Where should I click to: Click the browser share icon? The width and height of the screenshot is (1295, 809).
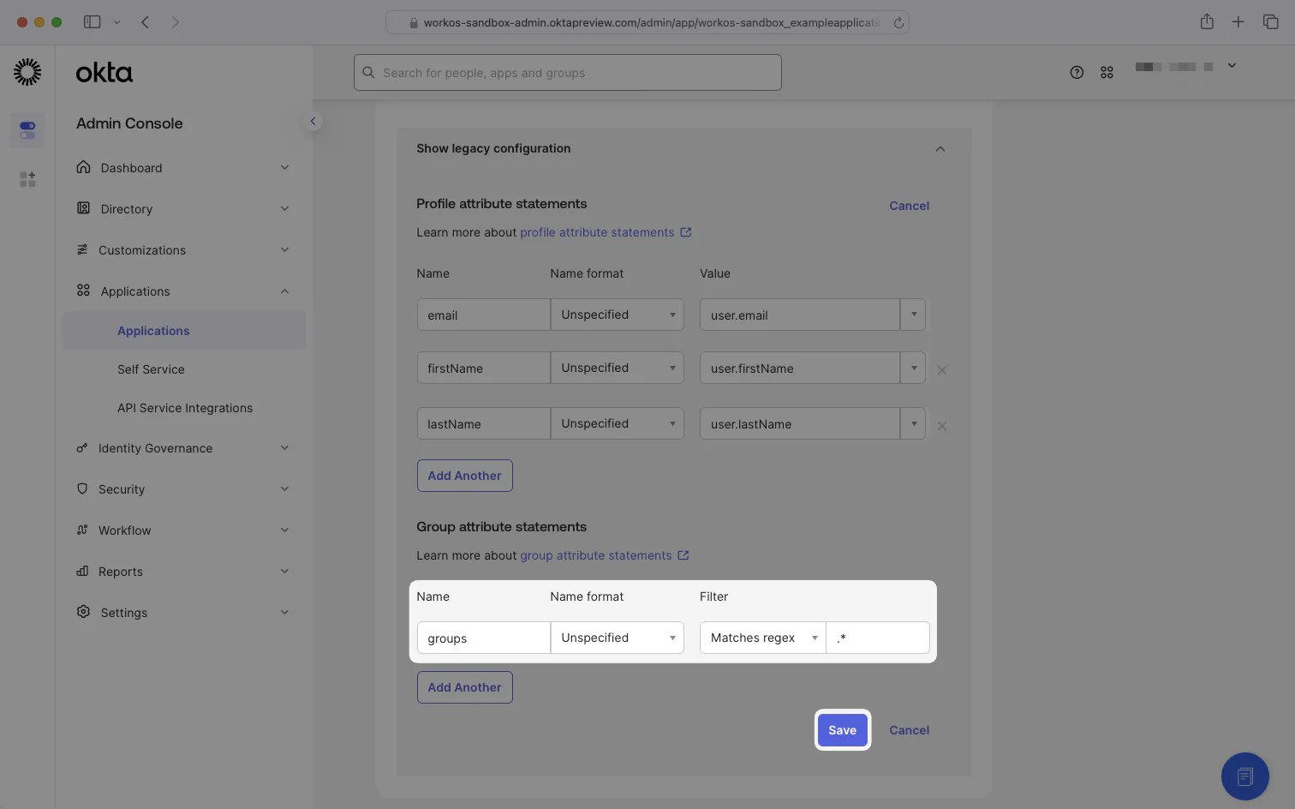tap(1207, 21)
